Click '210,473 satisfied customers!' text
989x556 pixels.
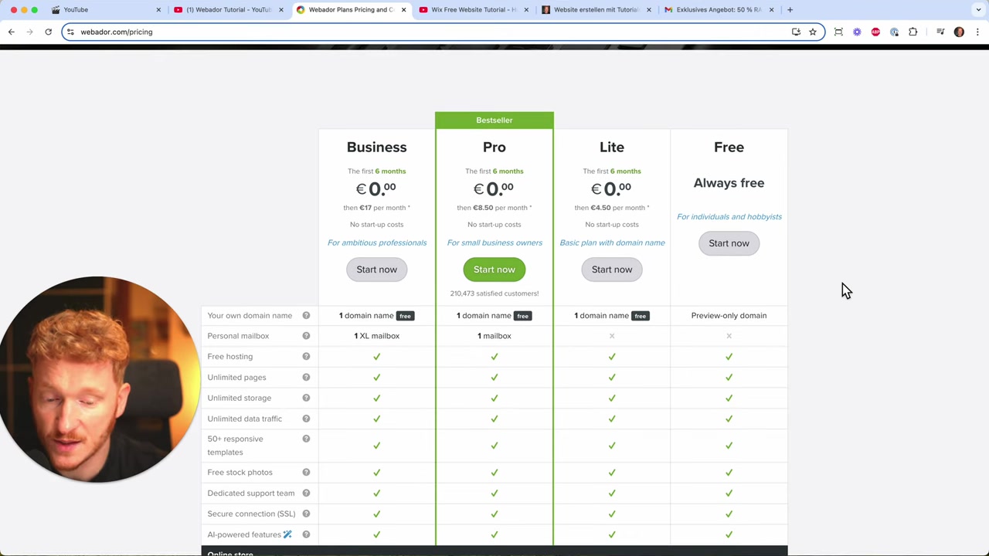tap(494, 293)
